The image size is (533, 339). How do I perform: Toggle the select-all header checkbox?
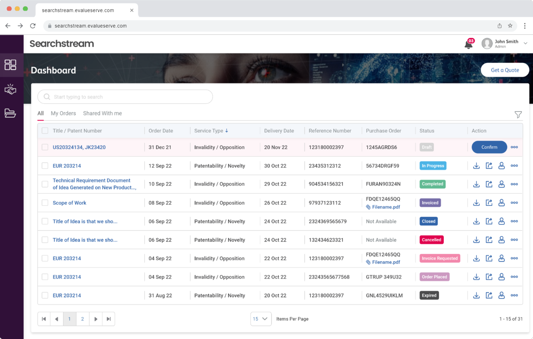click(45, 131)
